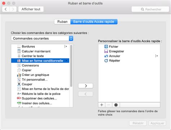Viewport: 171px width, 130px height.
Task: Click the Réduire la taille de la police icon
Action: pos(19,94)
